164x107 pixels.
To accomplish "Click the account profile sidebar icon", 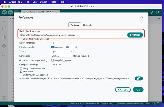I will point(4,98).
